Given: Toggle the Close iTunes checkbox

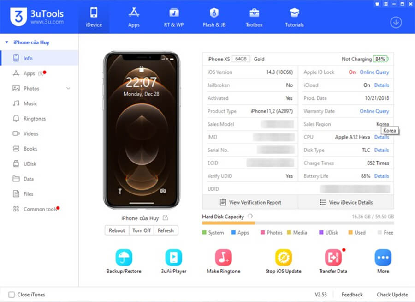Looking at the screenshot, I should 12,295.
